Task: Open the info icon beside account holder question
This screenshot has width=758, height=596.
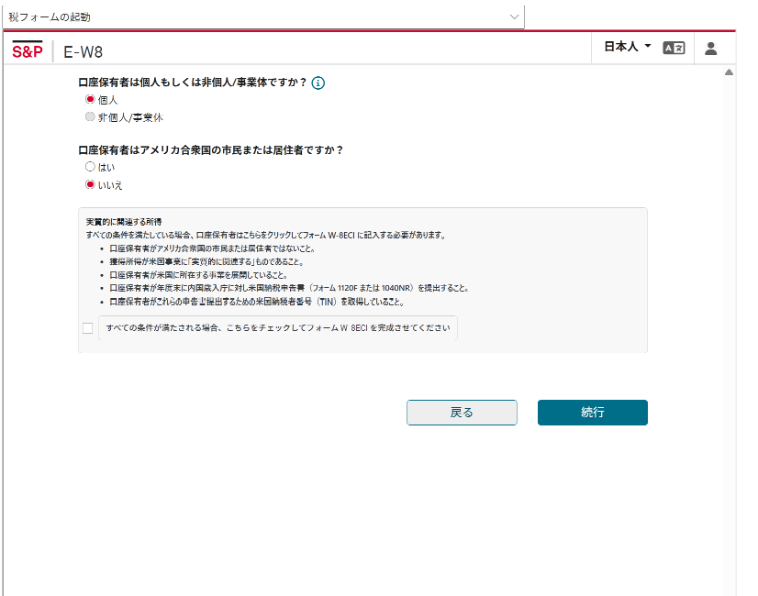Action: point(318,83)
